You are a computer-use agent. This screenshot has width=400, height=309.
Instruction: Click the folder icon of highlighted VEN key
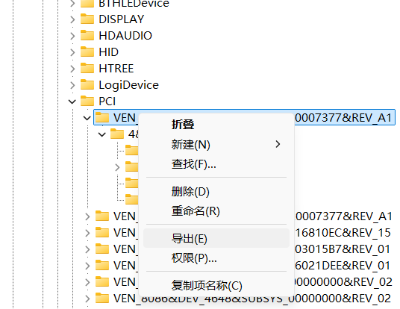[x=102, y=118]
